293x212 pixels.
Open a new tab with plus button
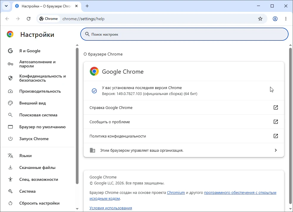pos(87,6)
